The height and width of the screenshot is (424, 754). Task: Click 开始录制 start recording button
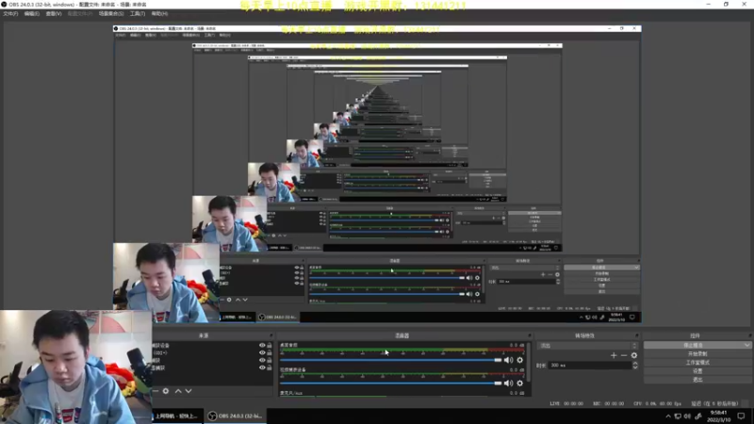(697, 354)
